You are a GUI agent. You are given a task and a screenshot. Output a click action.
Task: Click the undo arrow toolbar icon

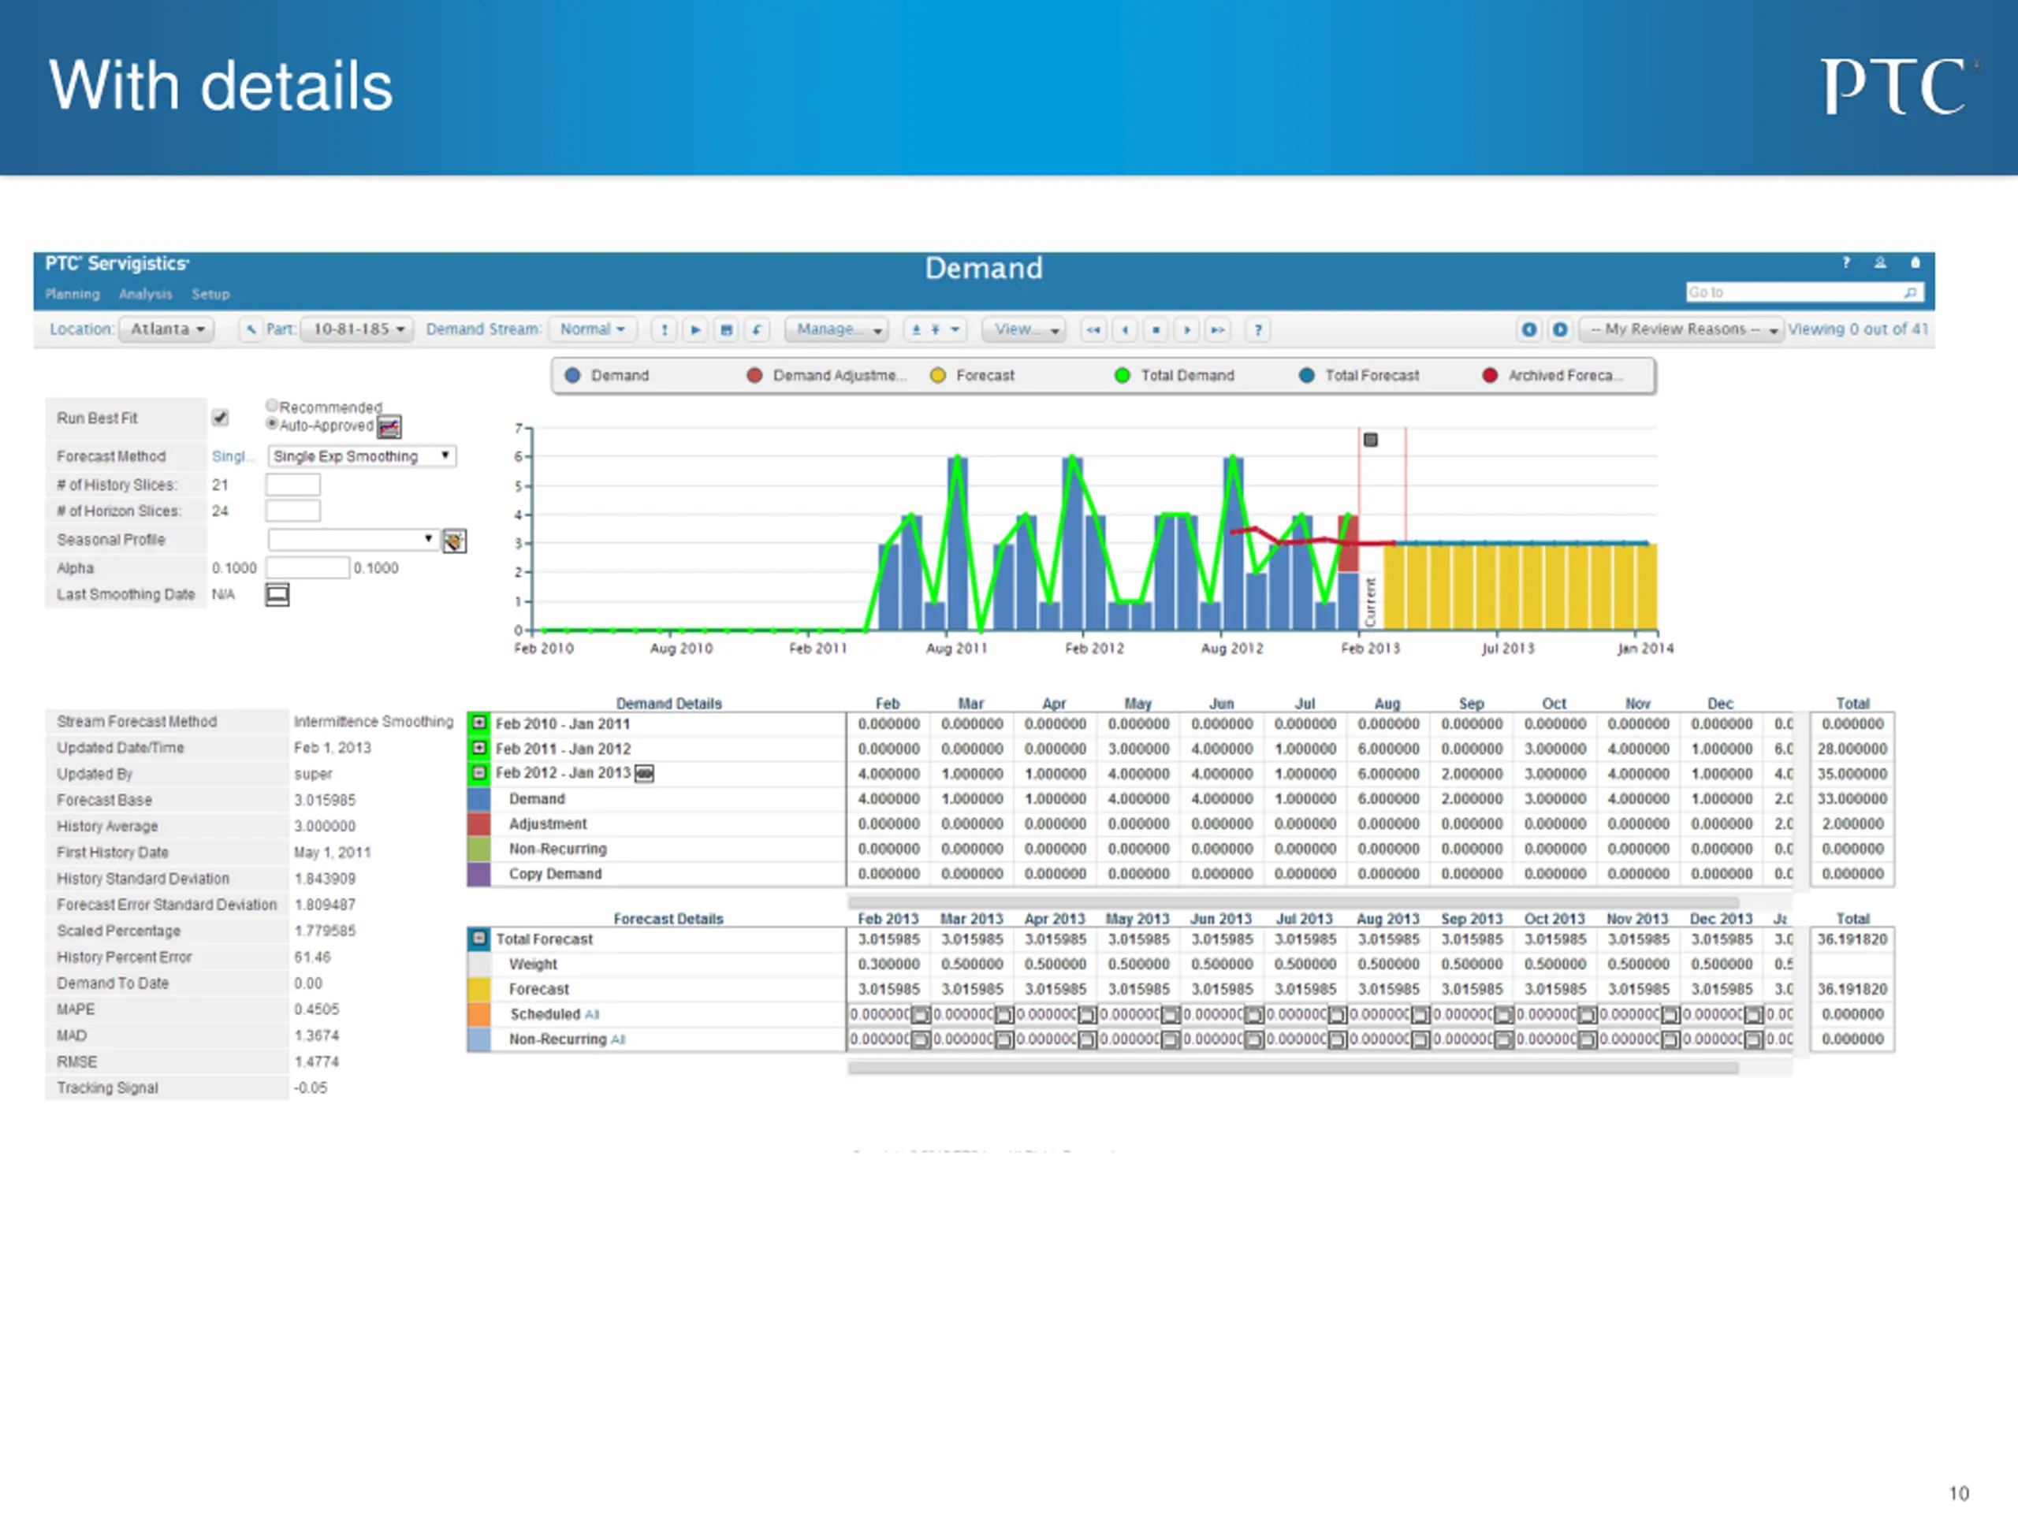758,329
